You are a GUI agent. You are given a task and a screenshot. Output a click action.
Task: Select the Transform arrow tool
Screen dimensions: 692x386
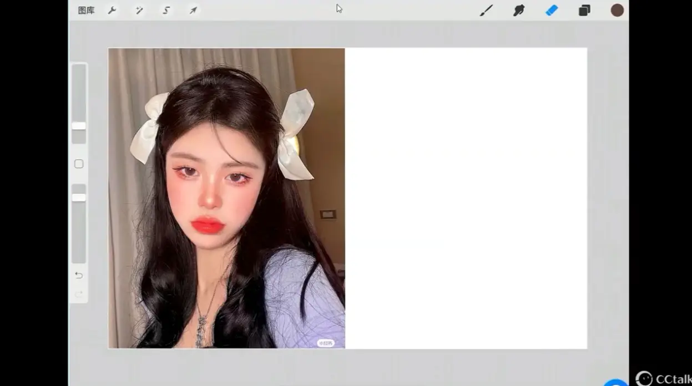[193, 10]
